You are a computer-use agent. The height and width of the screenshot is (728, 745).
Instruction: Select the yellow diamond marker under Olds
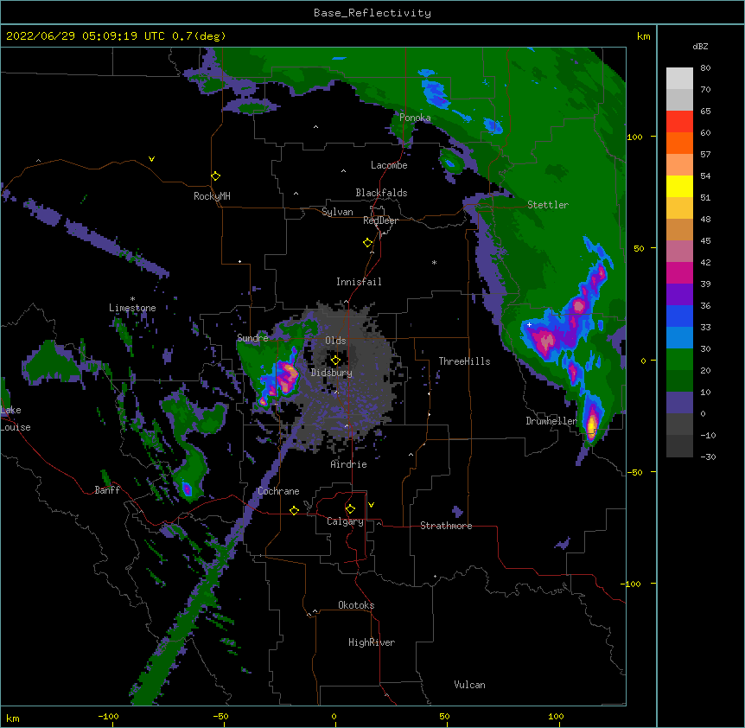[x=335, y=361]
